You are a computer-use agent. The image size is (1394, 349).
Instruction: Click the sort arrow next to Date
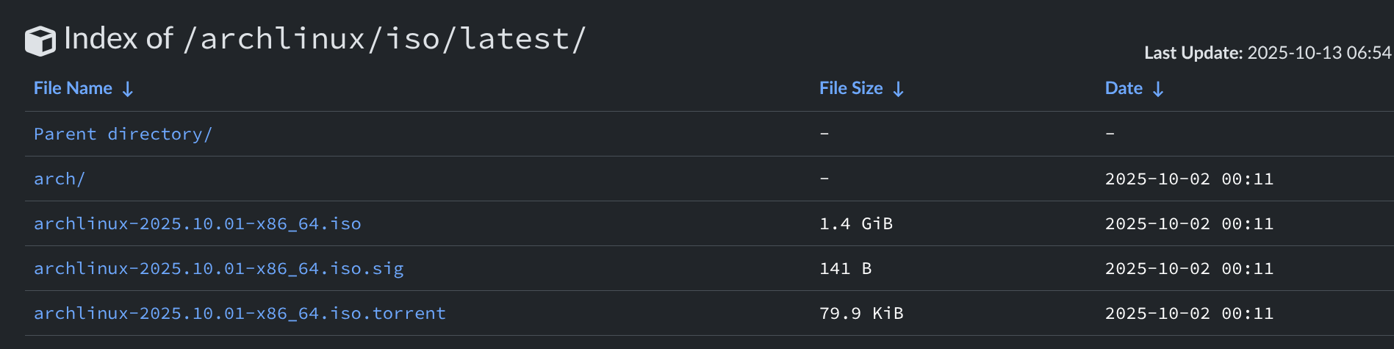(1158, 89)
